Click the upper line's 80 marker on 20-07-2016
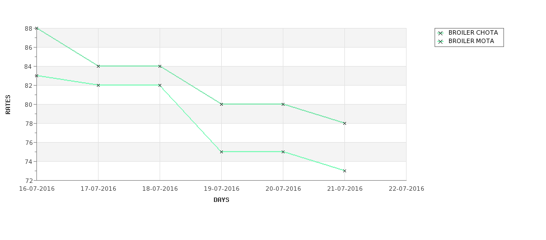Viewport: 546px width, 240px height. (283, 104)
